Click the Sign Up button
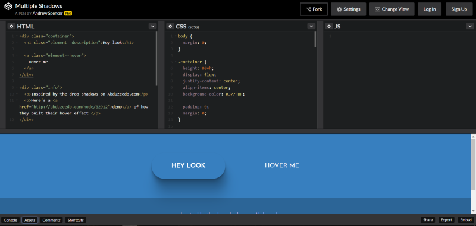476x226 pixels. click(x=459, y=9)
